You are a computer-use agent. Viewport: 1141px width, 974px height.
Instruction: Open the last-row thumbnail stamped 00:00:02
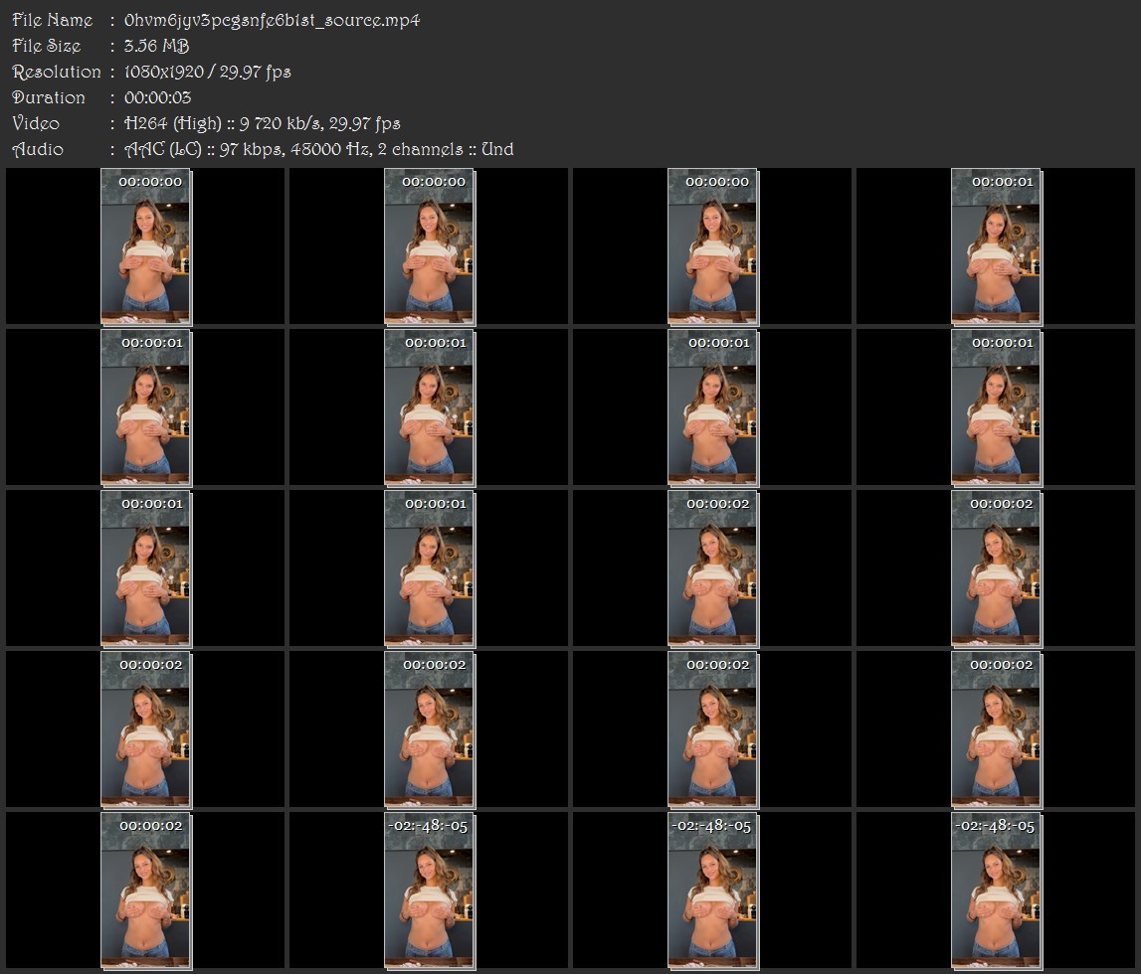point(145,891)
